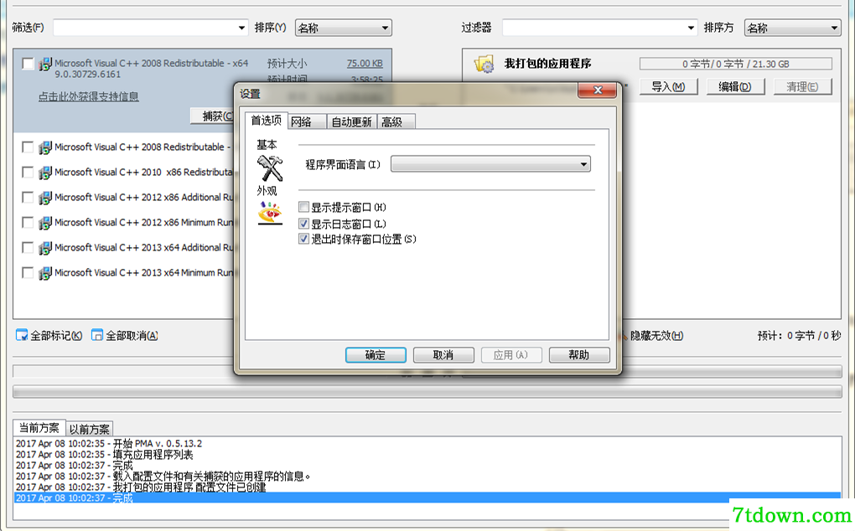Click installer icon of 2013 x64 Minimum
This screenshot has width=855, height=531.
coord(45,273)
